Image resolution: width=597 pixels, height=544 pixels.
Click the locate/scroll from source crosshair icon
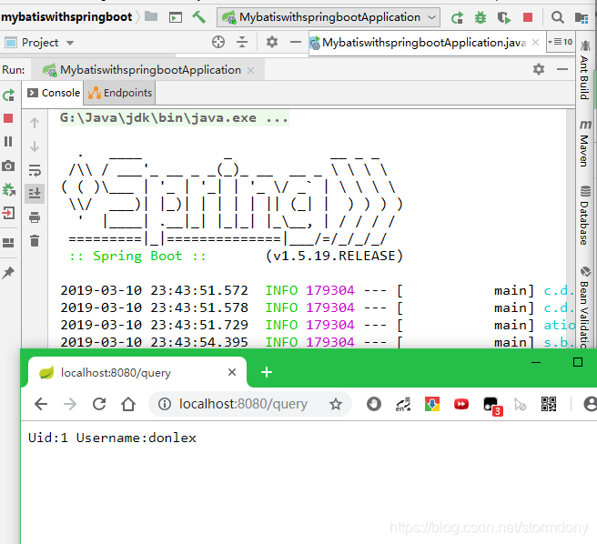pos(218,42)
